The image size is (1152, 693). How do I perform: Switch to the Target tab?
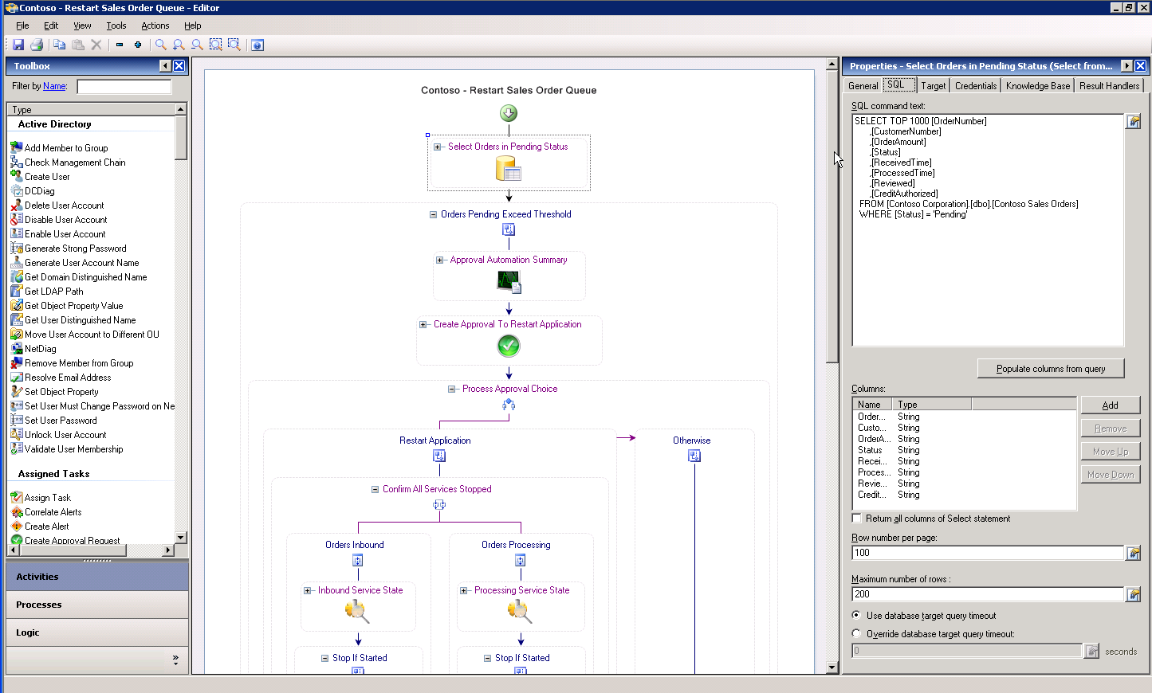933,86
